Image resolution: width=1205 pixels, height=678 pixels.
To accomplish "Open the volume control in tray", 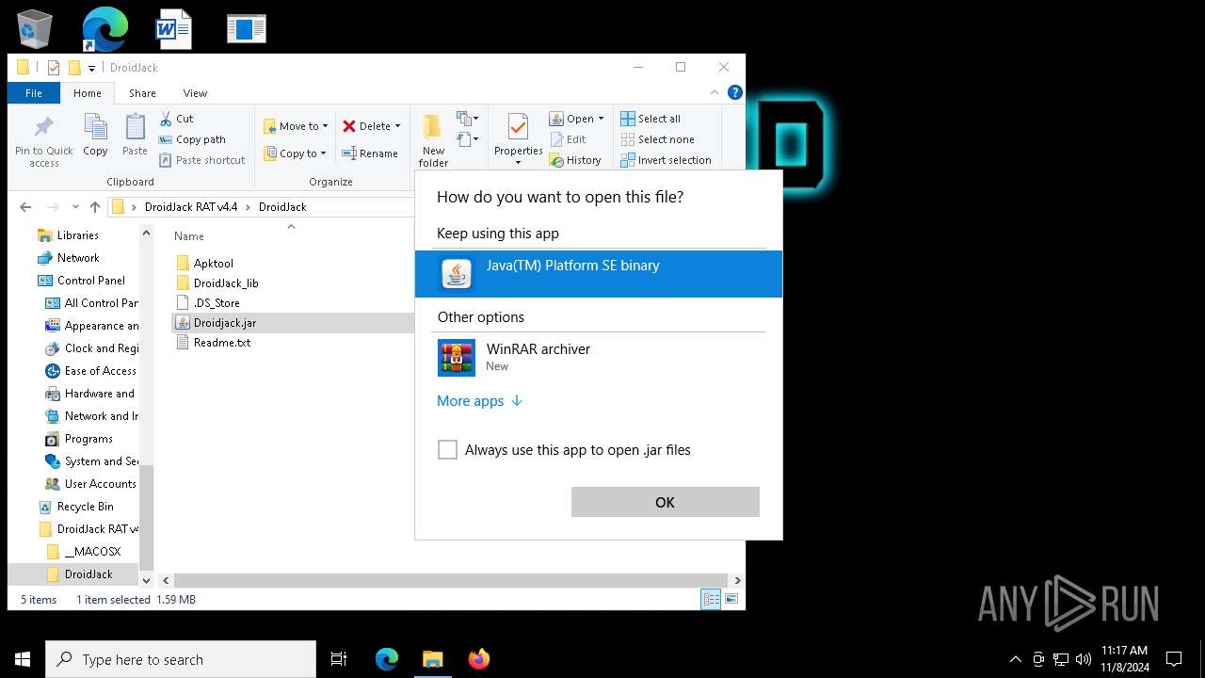I will click(1084, 659).
